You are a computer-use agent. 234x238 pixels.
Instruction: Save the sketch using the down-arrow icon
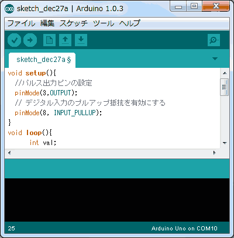click(81, 40)
